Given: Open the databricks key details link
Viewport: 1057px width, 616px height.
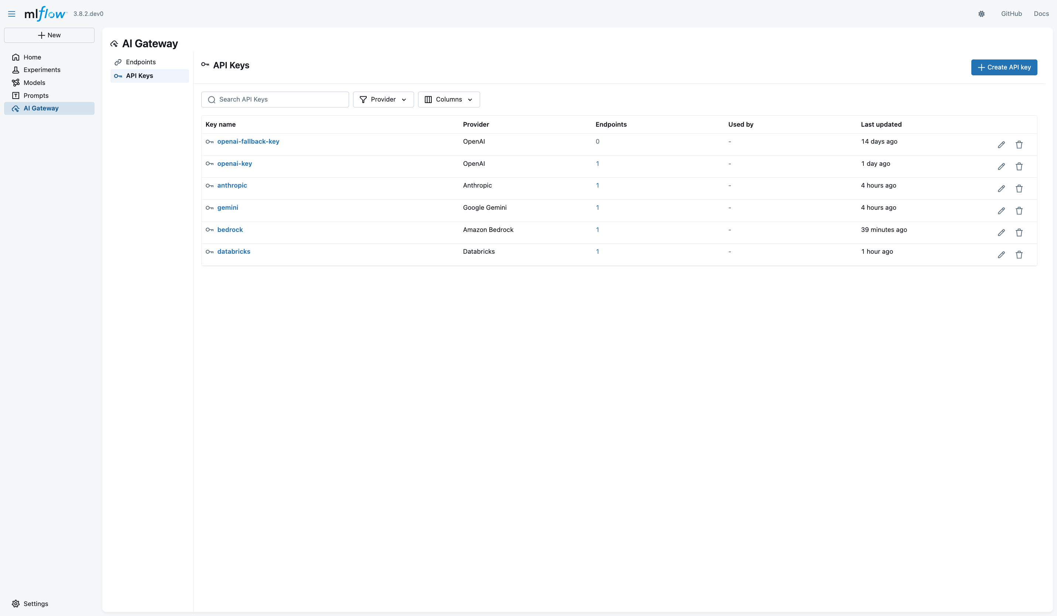Looking at the screenshot, I should [x=234, y=251].
